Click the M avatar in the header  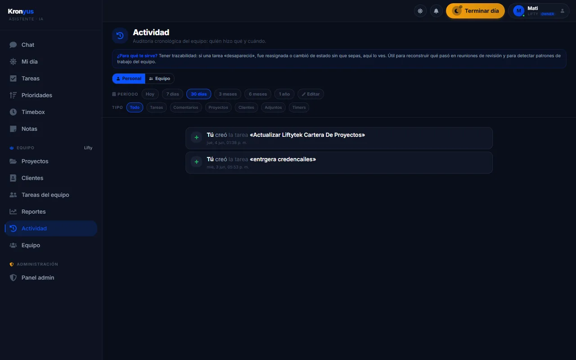(x=519, y=11)
